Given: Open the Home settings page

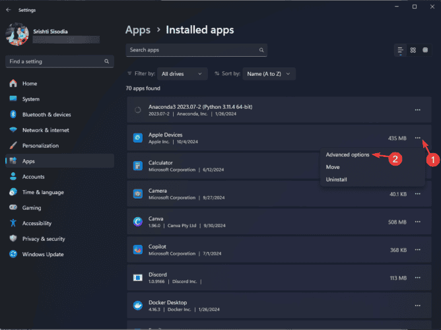Looking at the screenshot, I should pos(59,83).
